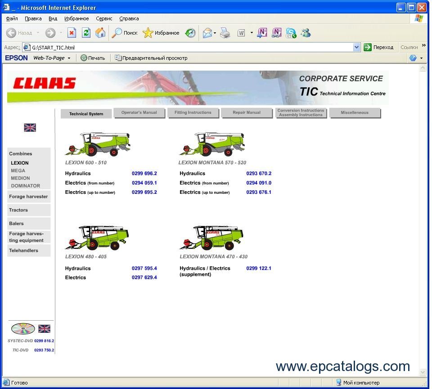Switch to Repair Manual tab
The image size is (432, 389).
(246, 112)
